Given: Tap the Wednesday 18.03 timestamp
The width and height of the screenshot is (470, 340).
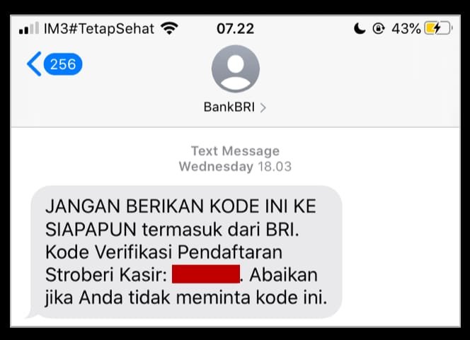Looking at the screenshot, I should click(x=235, y=166).
